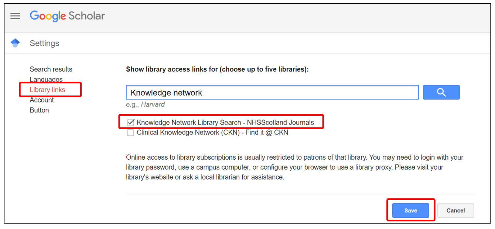The height and width of the screenshot is (229, 495).
Task: Click the library search text field
Action: click(x=272, y=92)
